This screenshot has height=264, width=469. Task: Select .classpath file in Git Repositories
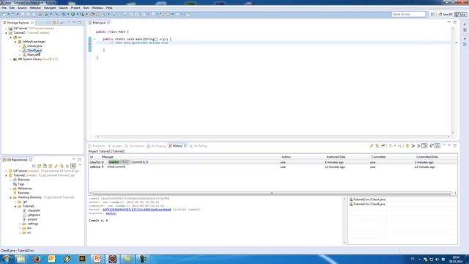click(34, 210)
